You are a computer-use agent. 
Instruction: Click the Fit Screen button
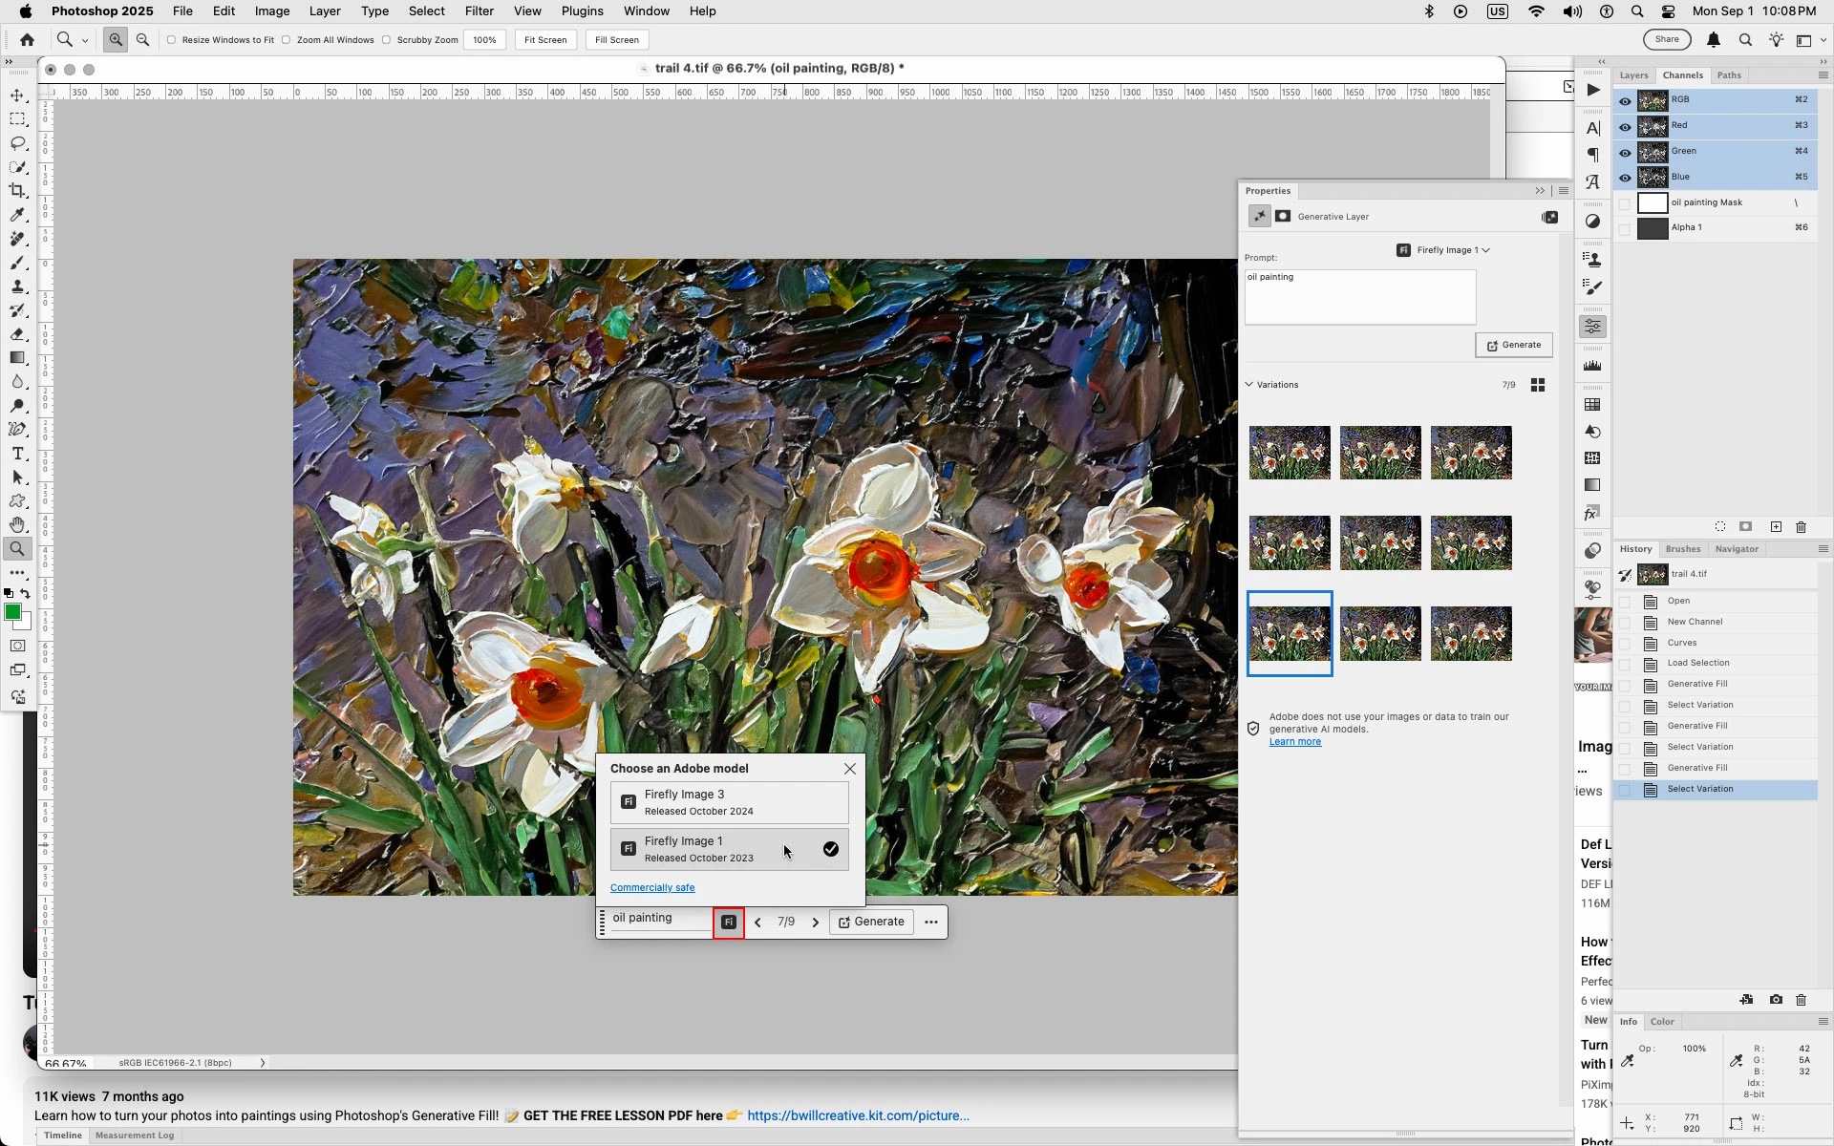(545, 40)
